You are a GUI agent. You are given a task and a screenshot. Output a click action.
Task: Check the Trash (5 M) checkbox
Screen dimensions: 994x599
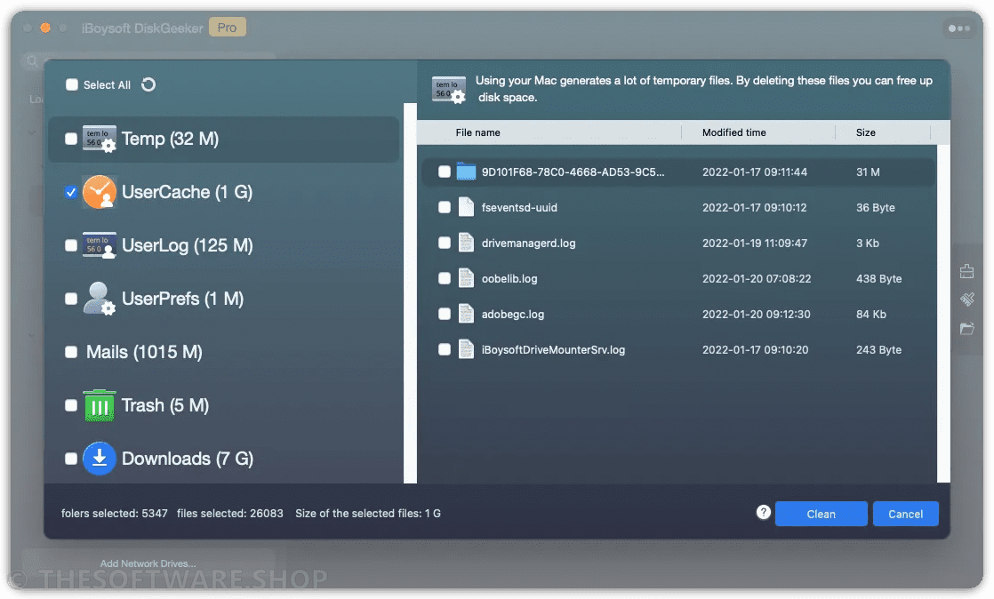click(71, 405)
